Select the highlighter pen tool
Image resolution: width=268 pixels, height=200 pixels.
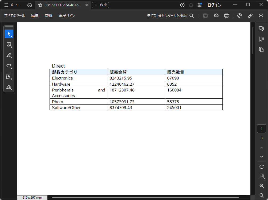[x=9, y=55]
